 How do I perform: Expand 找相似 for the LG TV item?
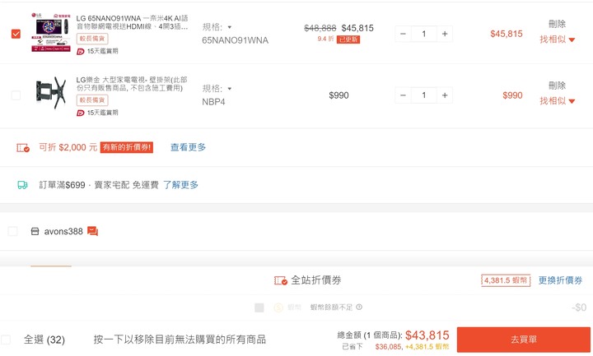click(557, 39)
